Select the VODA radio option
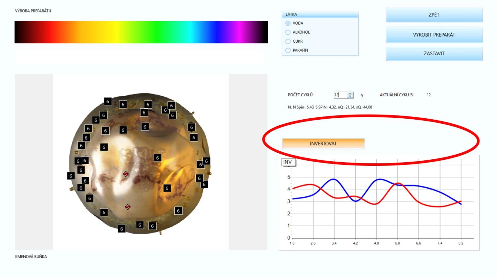 [288, 23]
